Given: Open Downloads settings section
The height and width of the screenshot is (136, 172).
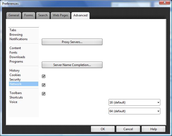Looking at the screenshot, I should tap(24, 57).
